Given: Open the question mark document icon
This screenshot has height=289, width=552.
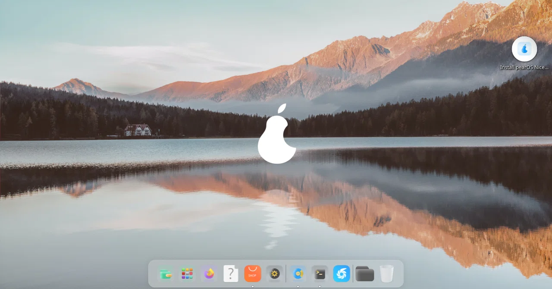Looking at the screenshot, I should coord(231,273).
